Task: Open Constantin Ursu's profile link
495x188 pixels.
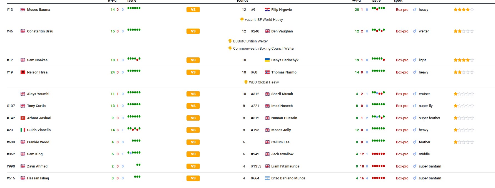Action: click(40, 31)
